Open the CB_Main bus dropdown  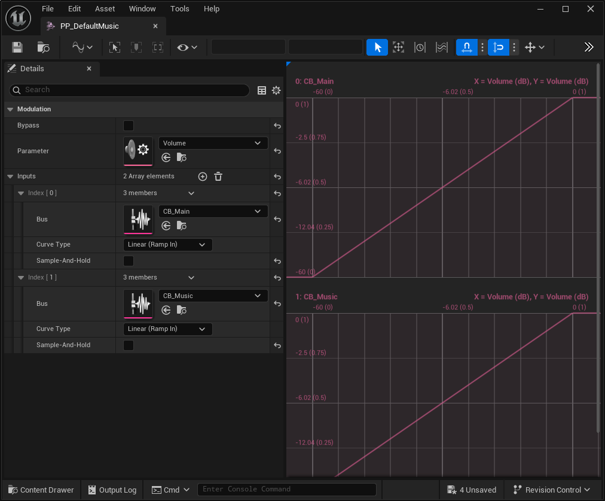click(x=213, y=211)
